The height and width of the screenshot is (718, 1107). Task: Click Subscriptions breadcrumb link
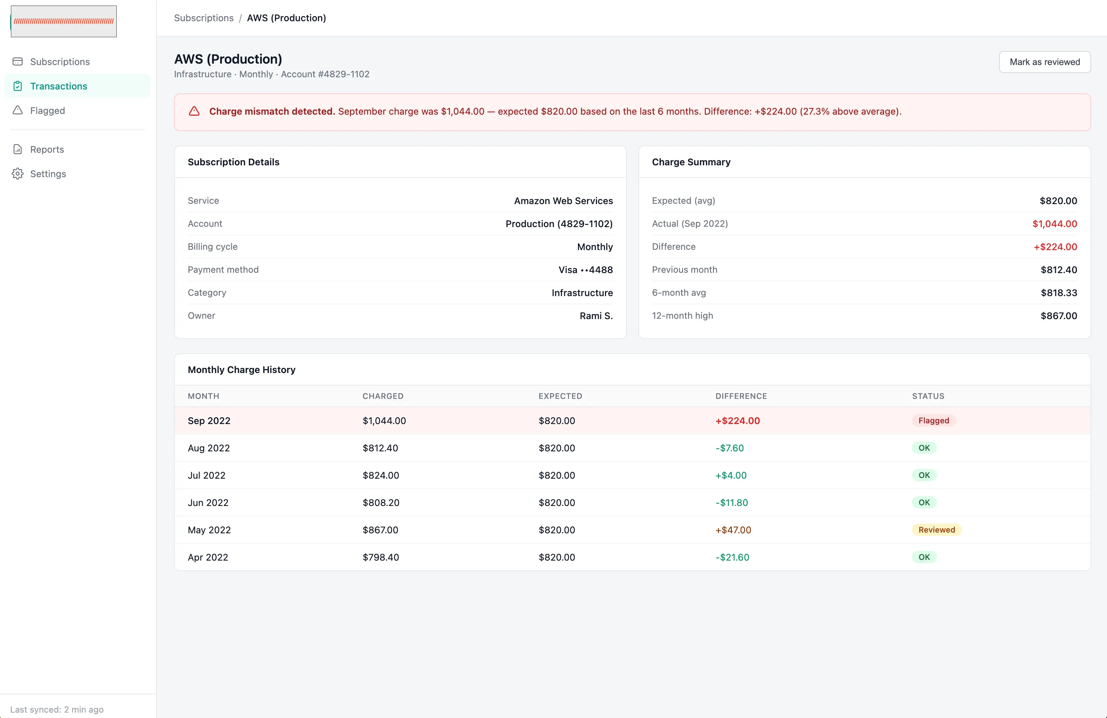click(x=204, y=18)
